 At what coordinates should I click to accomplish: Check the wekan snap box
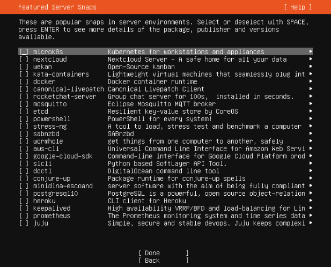pyautogui.click(x=24, y=67)
